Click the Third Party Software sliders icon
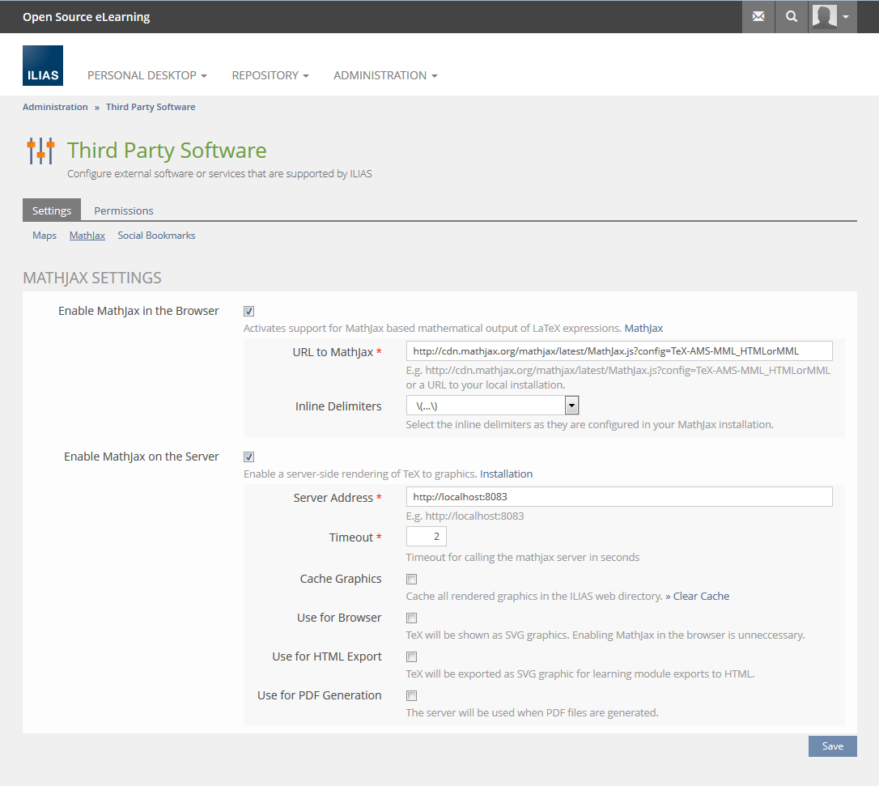879x786 pixels. [x=40, y=151]
